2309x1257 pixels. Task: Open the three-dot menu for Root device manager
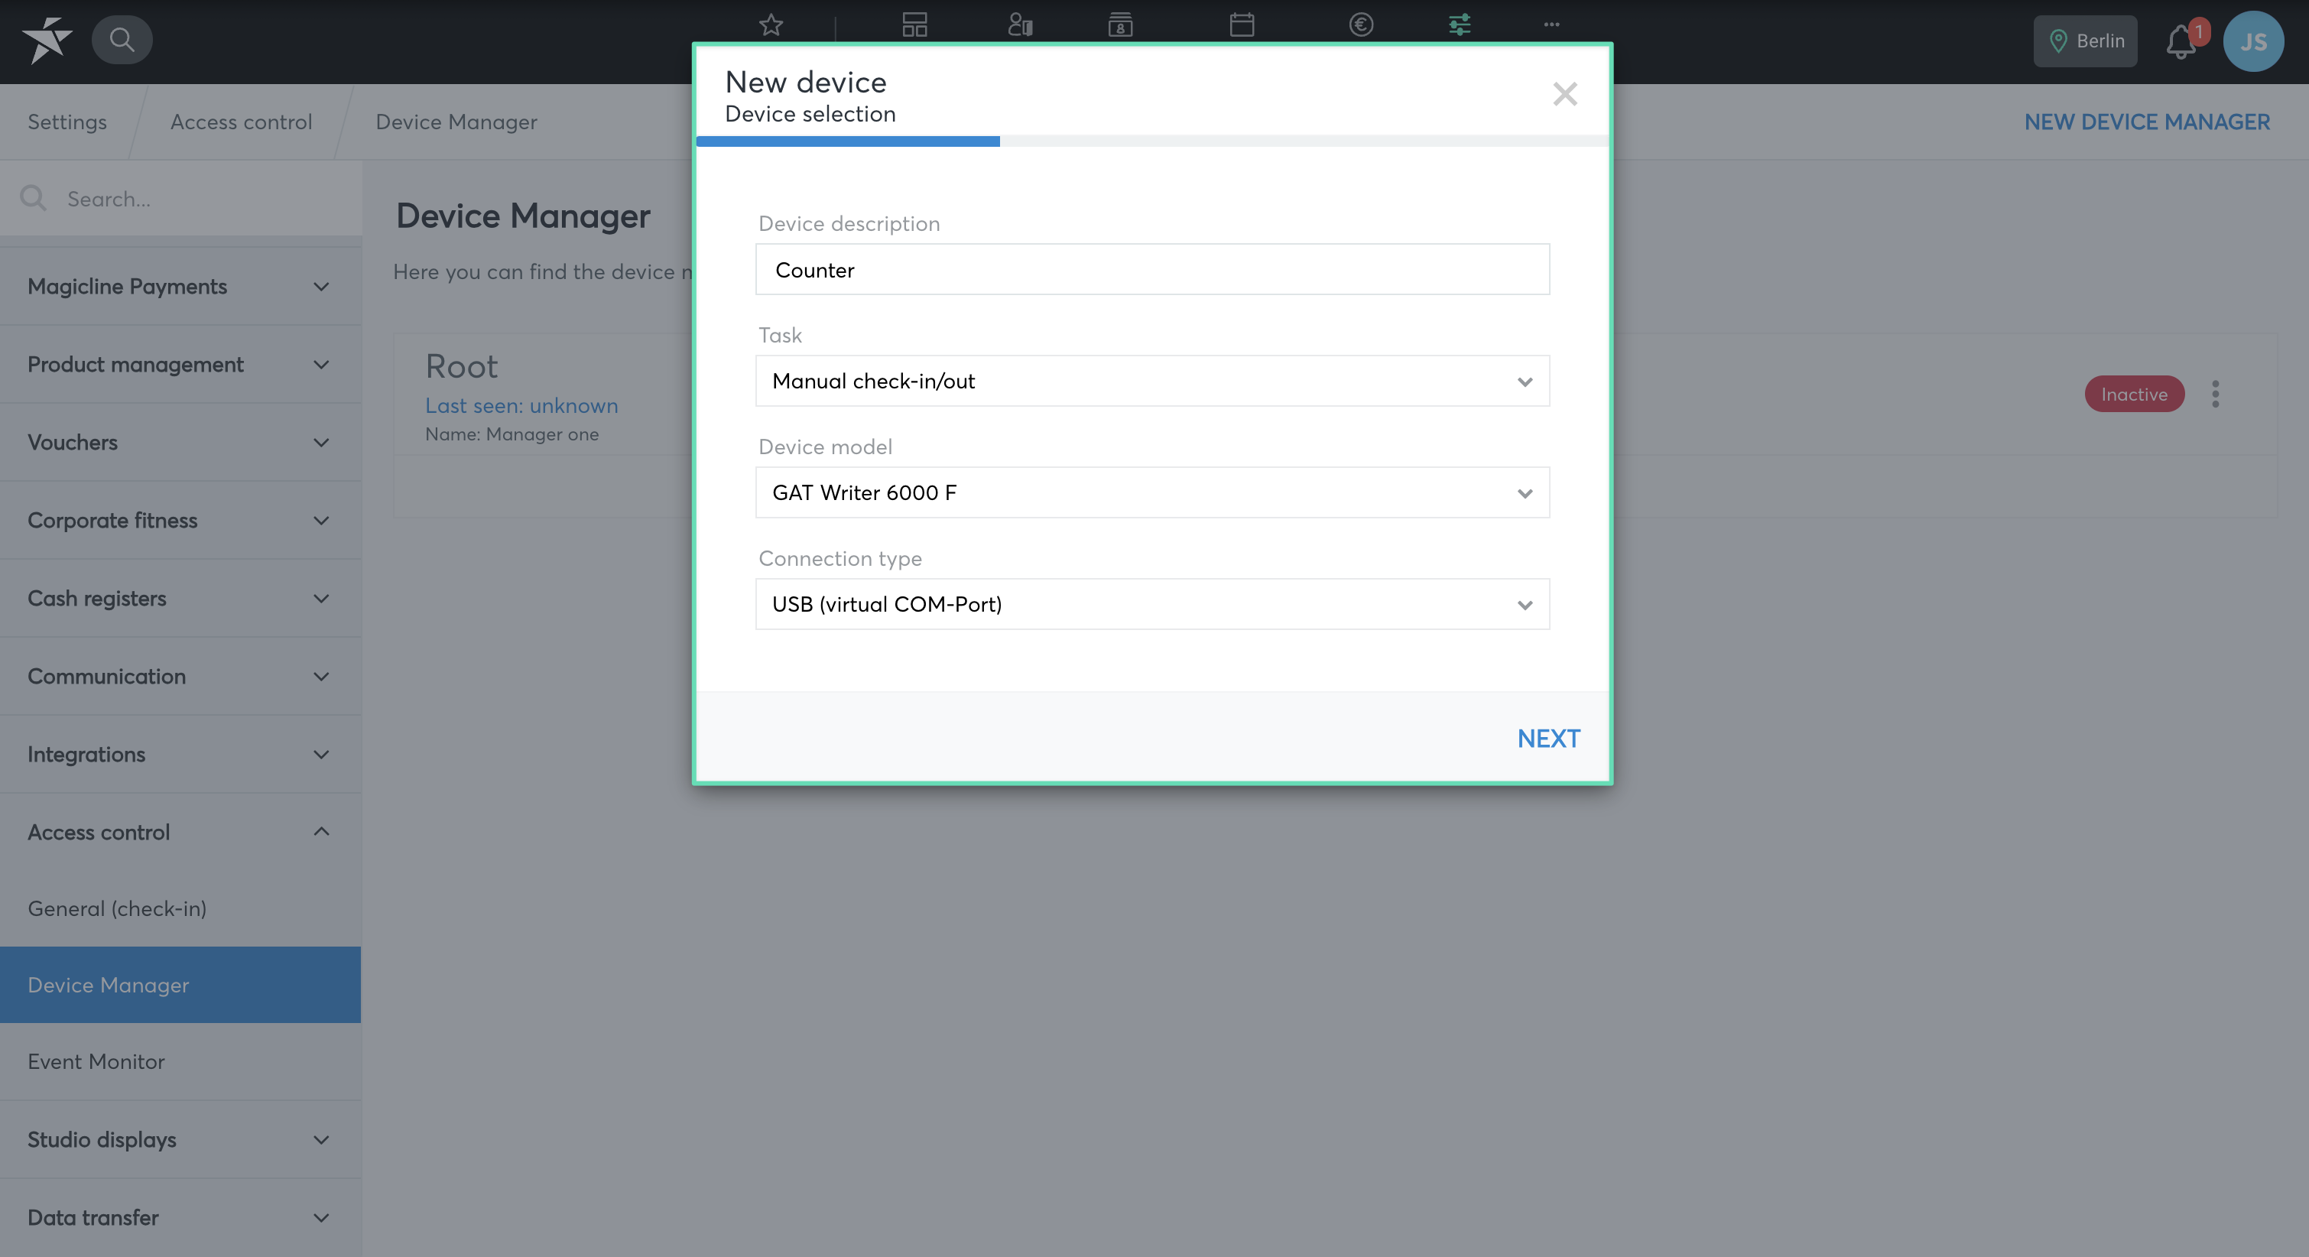pos(2216,395)
